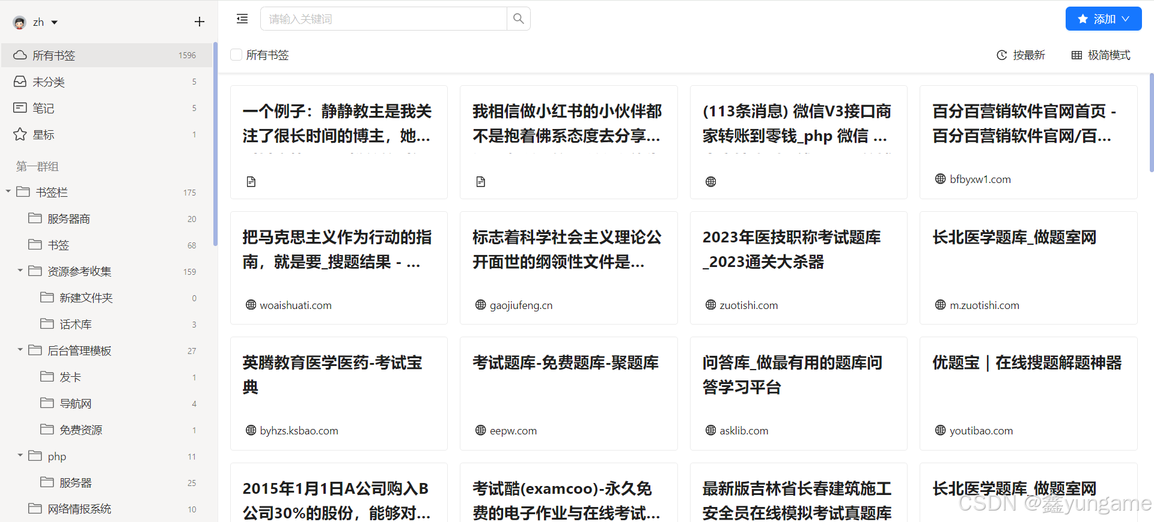Image resolution: width=1154 pixels, height=522 pixels.
Task: Click globe icon next to bfbyxw1.com
Action: [x=941, y=179]
